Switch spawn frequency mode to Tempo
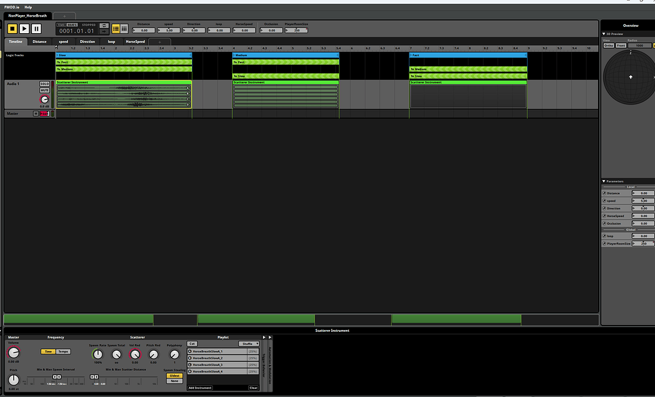 [63, 352]
